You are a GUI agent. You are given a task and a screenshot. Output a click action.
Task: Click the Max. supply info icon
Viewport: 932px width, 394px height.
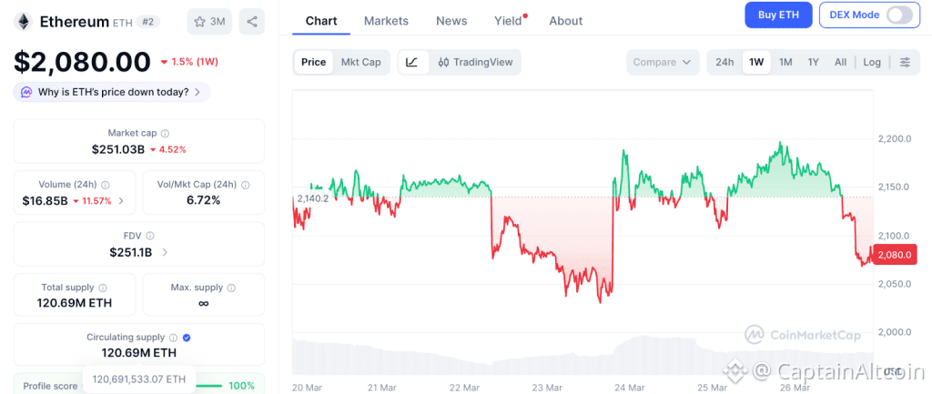[x=231, y=288]
